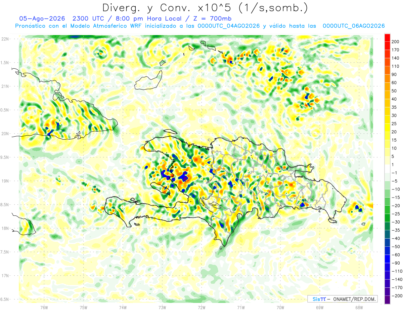Click the '-200' value on the color scale

[x=397, y=296]
